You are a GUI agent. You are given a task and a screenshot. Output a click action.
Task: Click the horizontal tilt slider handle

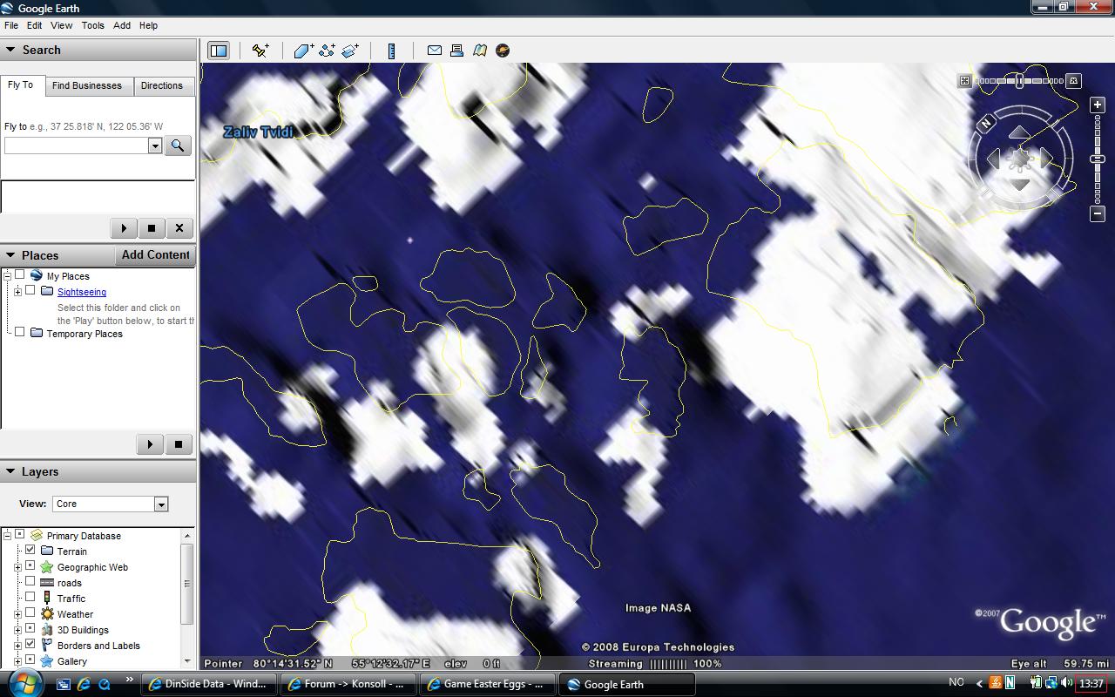tap(1019, 81)
